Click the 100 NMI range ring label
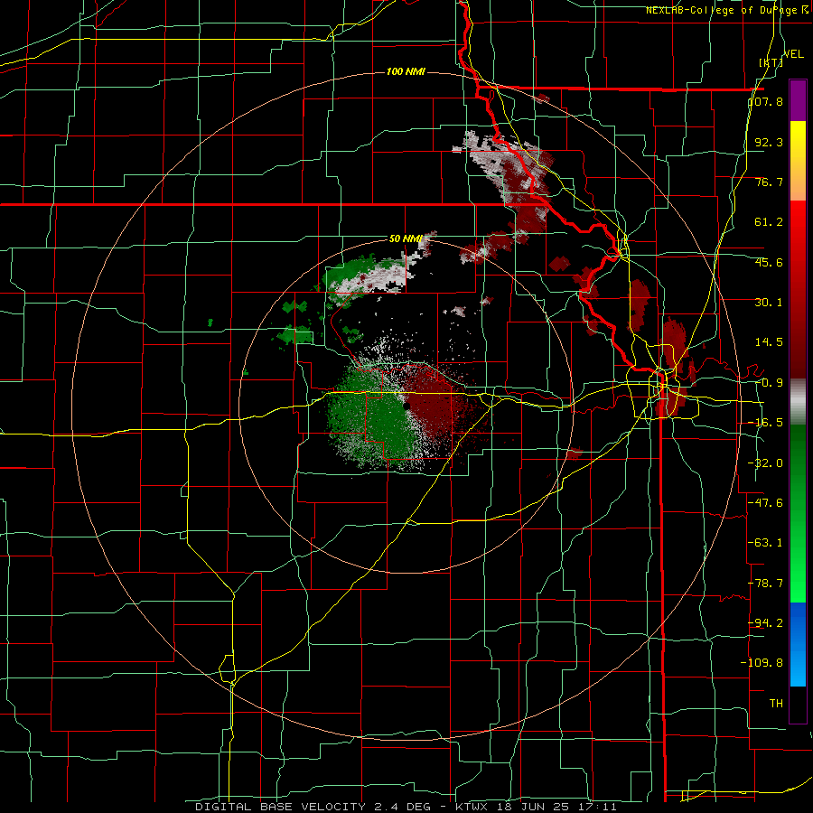 [x=406, y=71]
